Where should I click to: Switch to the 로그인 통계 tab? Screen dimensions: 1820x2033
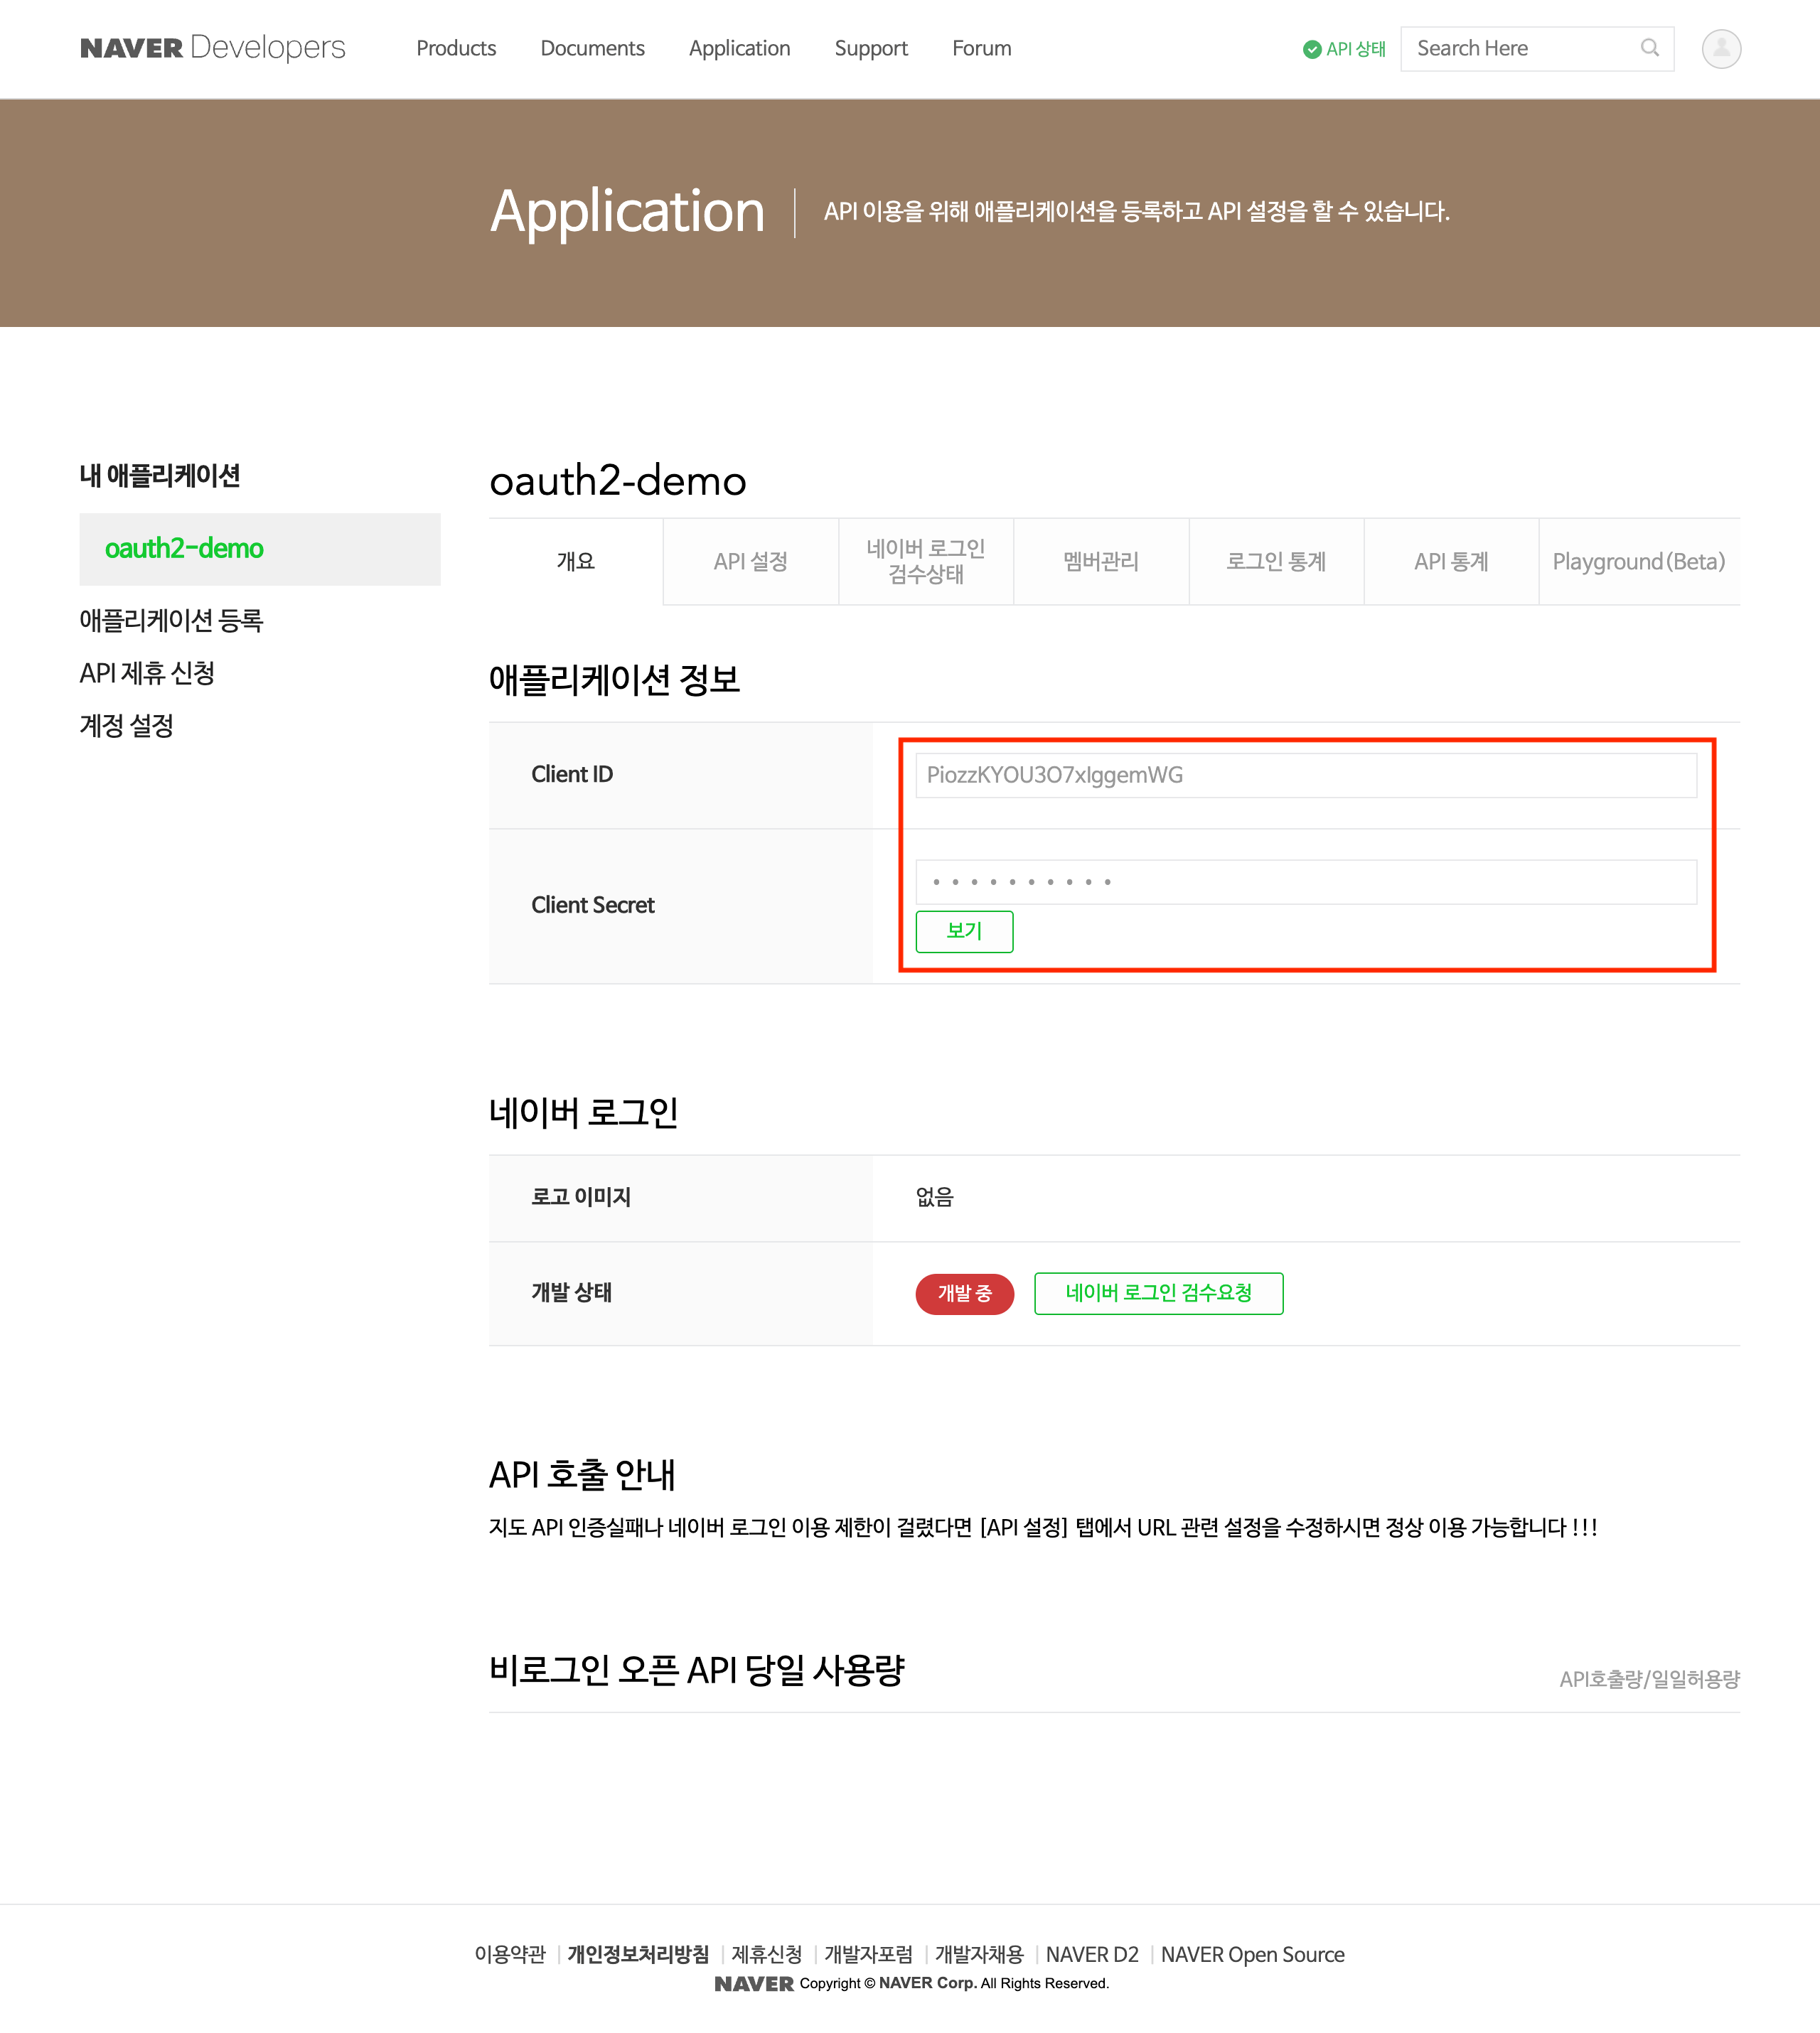pos(1276,561)
